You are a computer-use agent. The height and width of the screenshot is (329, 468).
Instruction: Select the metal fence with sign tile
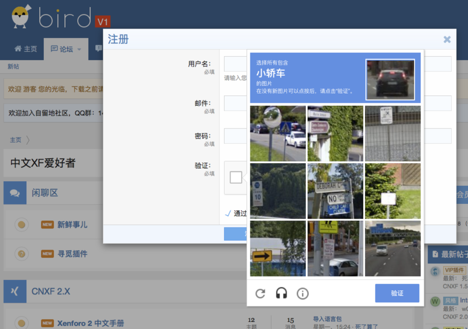pos(393,133)
